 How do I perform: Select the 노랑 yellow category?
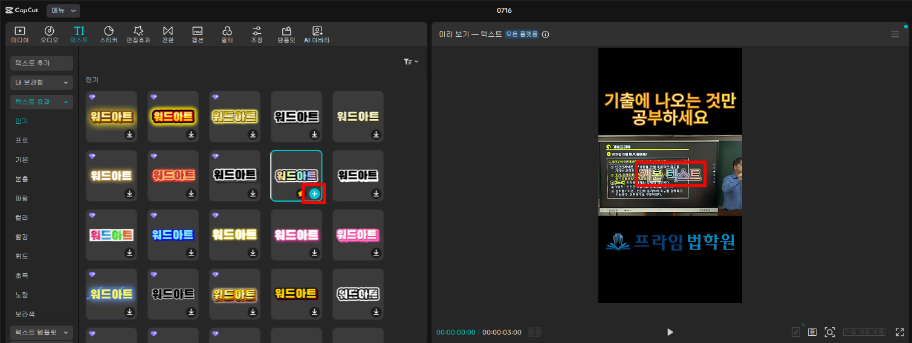(x=22, y=295)
